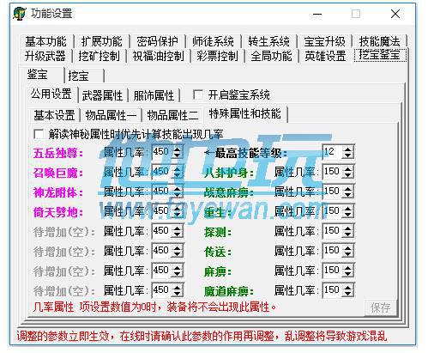This screenshot has width=428, height=353.
Task: Enable the 开启鉴宝系统 checkbox
Action: pos(198,94)
